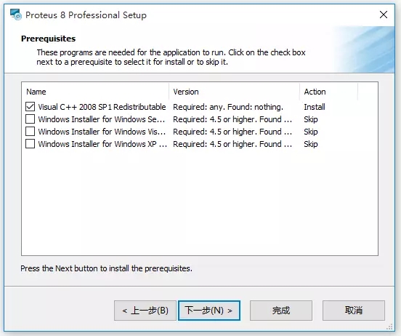Cancel setup with the 取消 button
The height and width of the screenshot is (336, 401).
pyautogui.click(x=354, y=311)
